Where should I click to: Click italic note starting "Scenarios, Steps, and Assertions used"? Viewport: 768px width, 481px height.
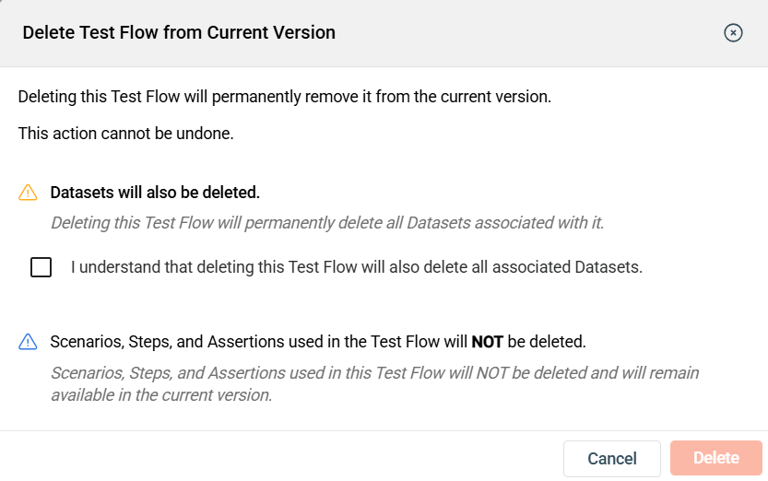[374, 373]
